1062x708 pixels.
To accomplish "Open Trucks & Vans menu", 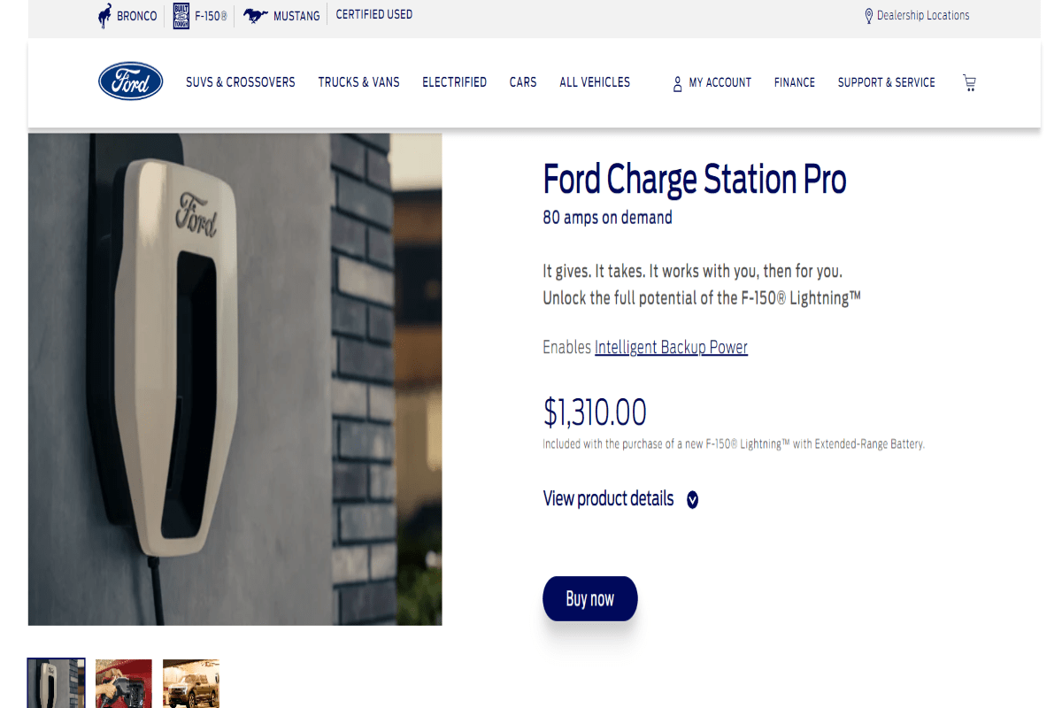I will tap(358, 82).
